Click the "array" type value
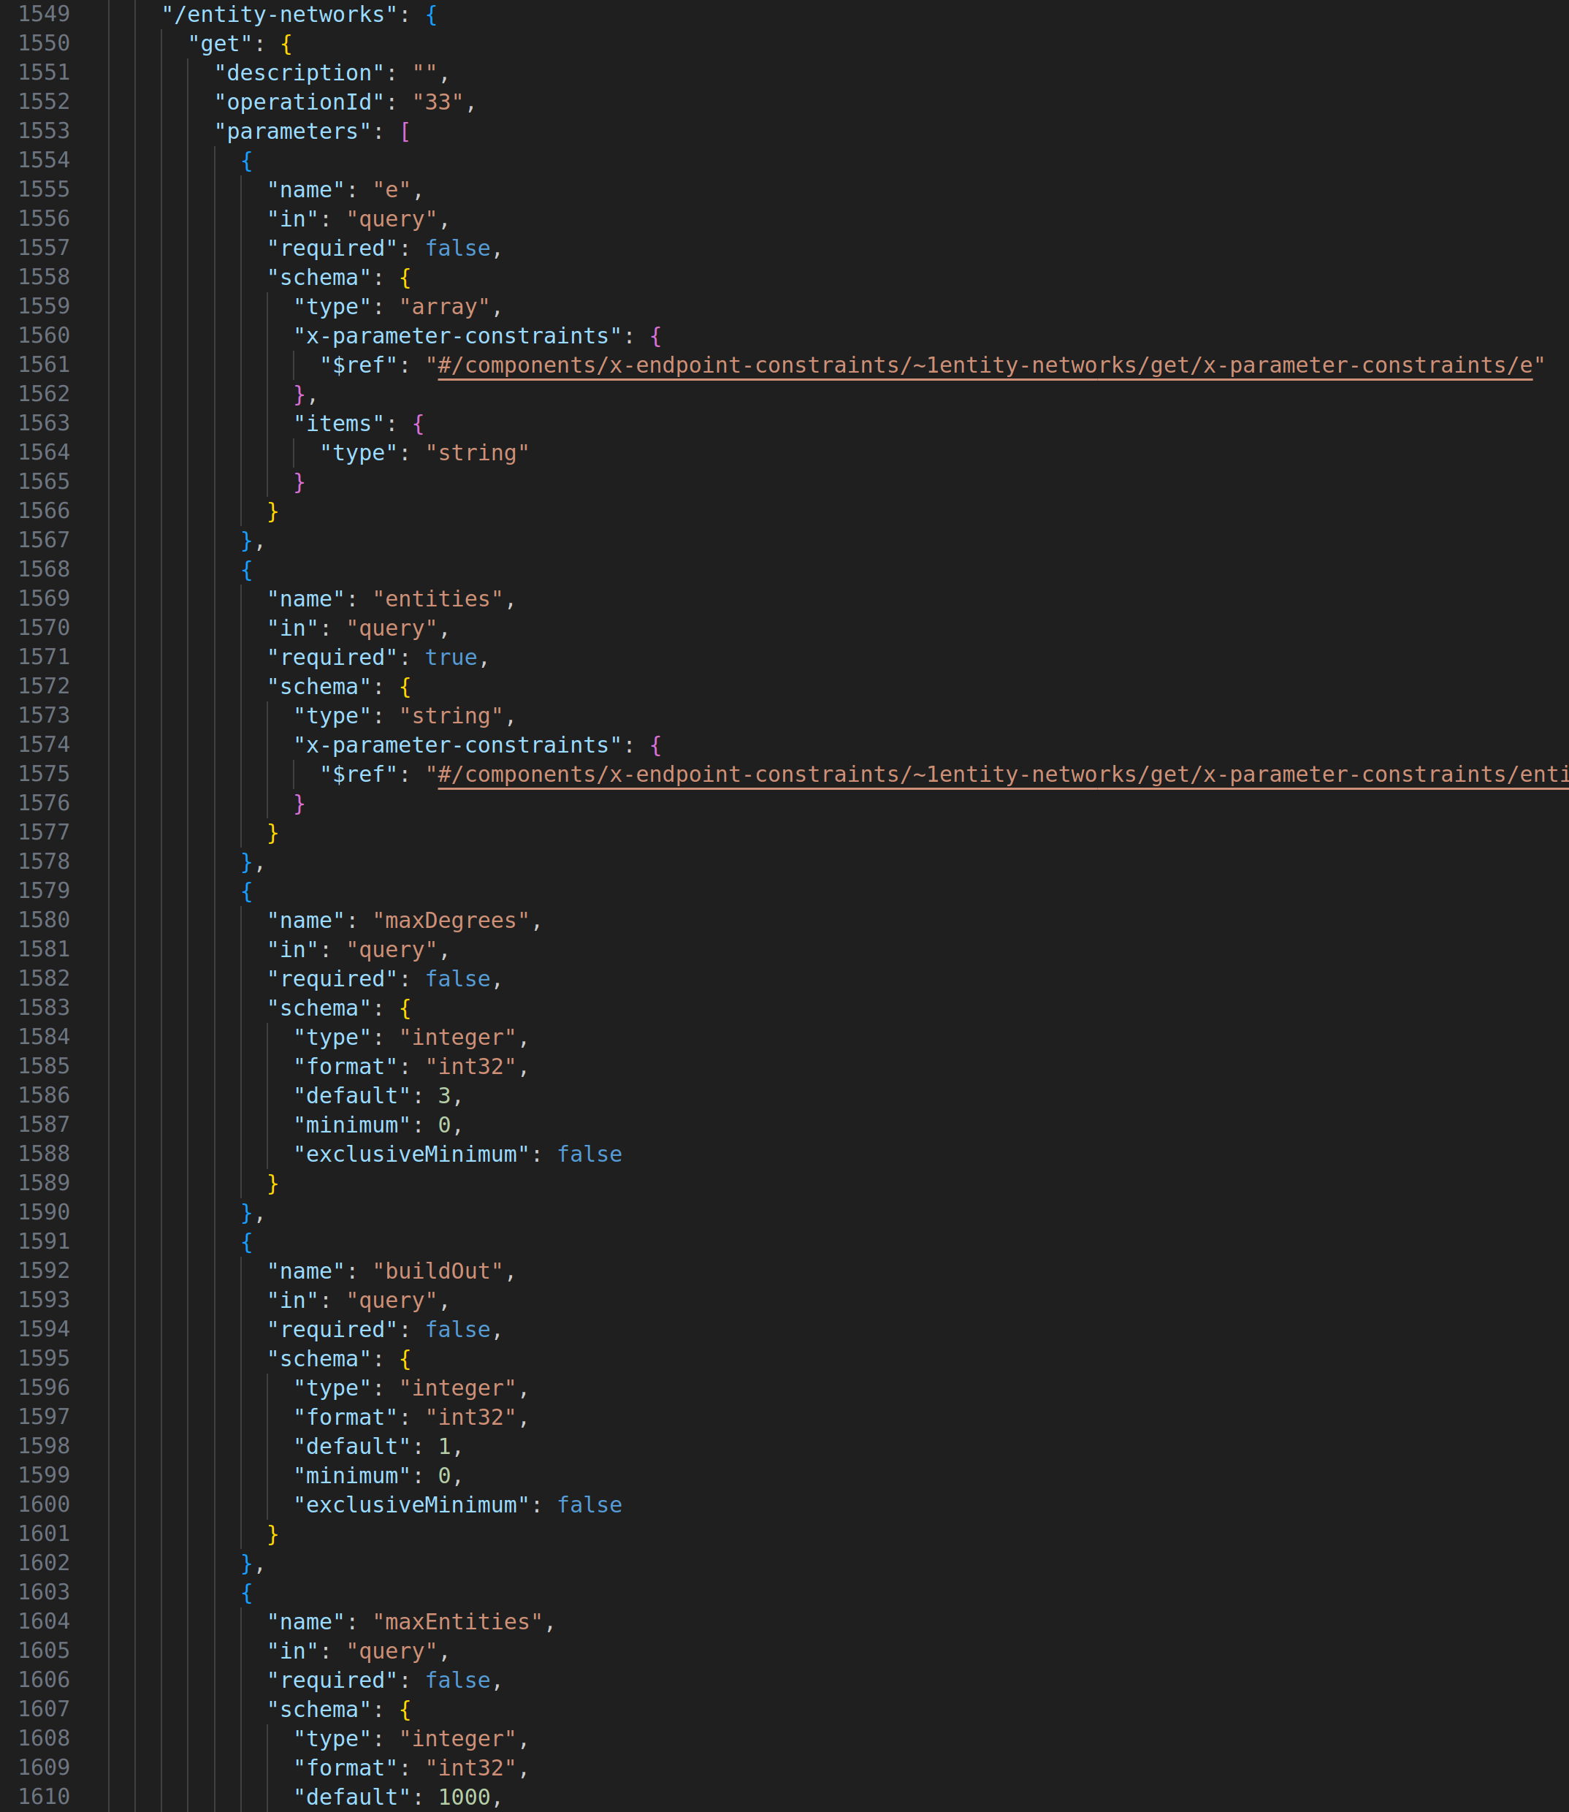The height and width of the screenshot is (1812, 1569). 444,308
